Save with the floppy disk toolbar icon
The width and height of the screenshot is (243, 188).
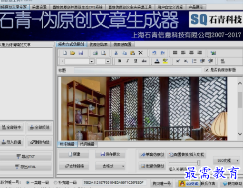[x=81, y=53]
